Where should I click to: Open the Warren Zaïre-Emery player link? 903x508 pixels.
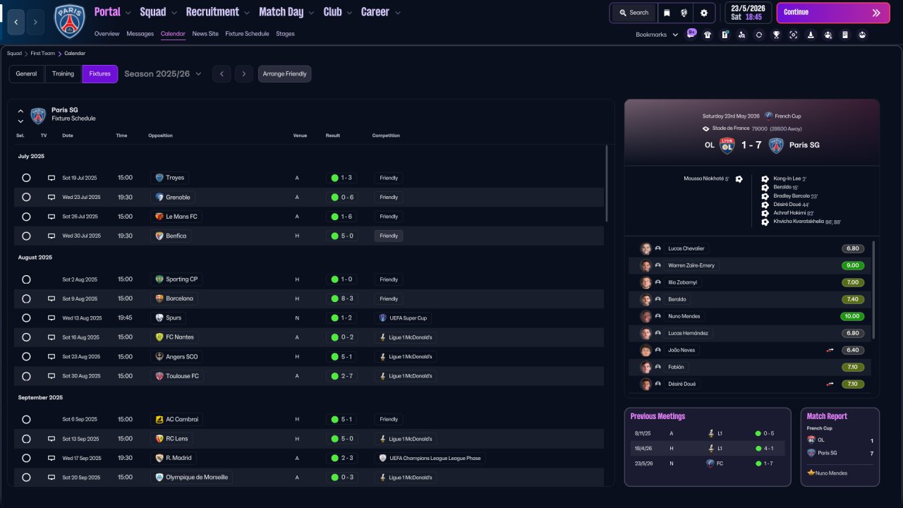(691, 265)
